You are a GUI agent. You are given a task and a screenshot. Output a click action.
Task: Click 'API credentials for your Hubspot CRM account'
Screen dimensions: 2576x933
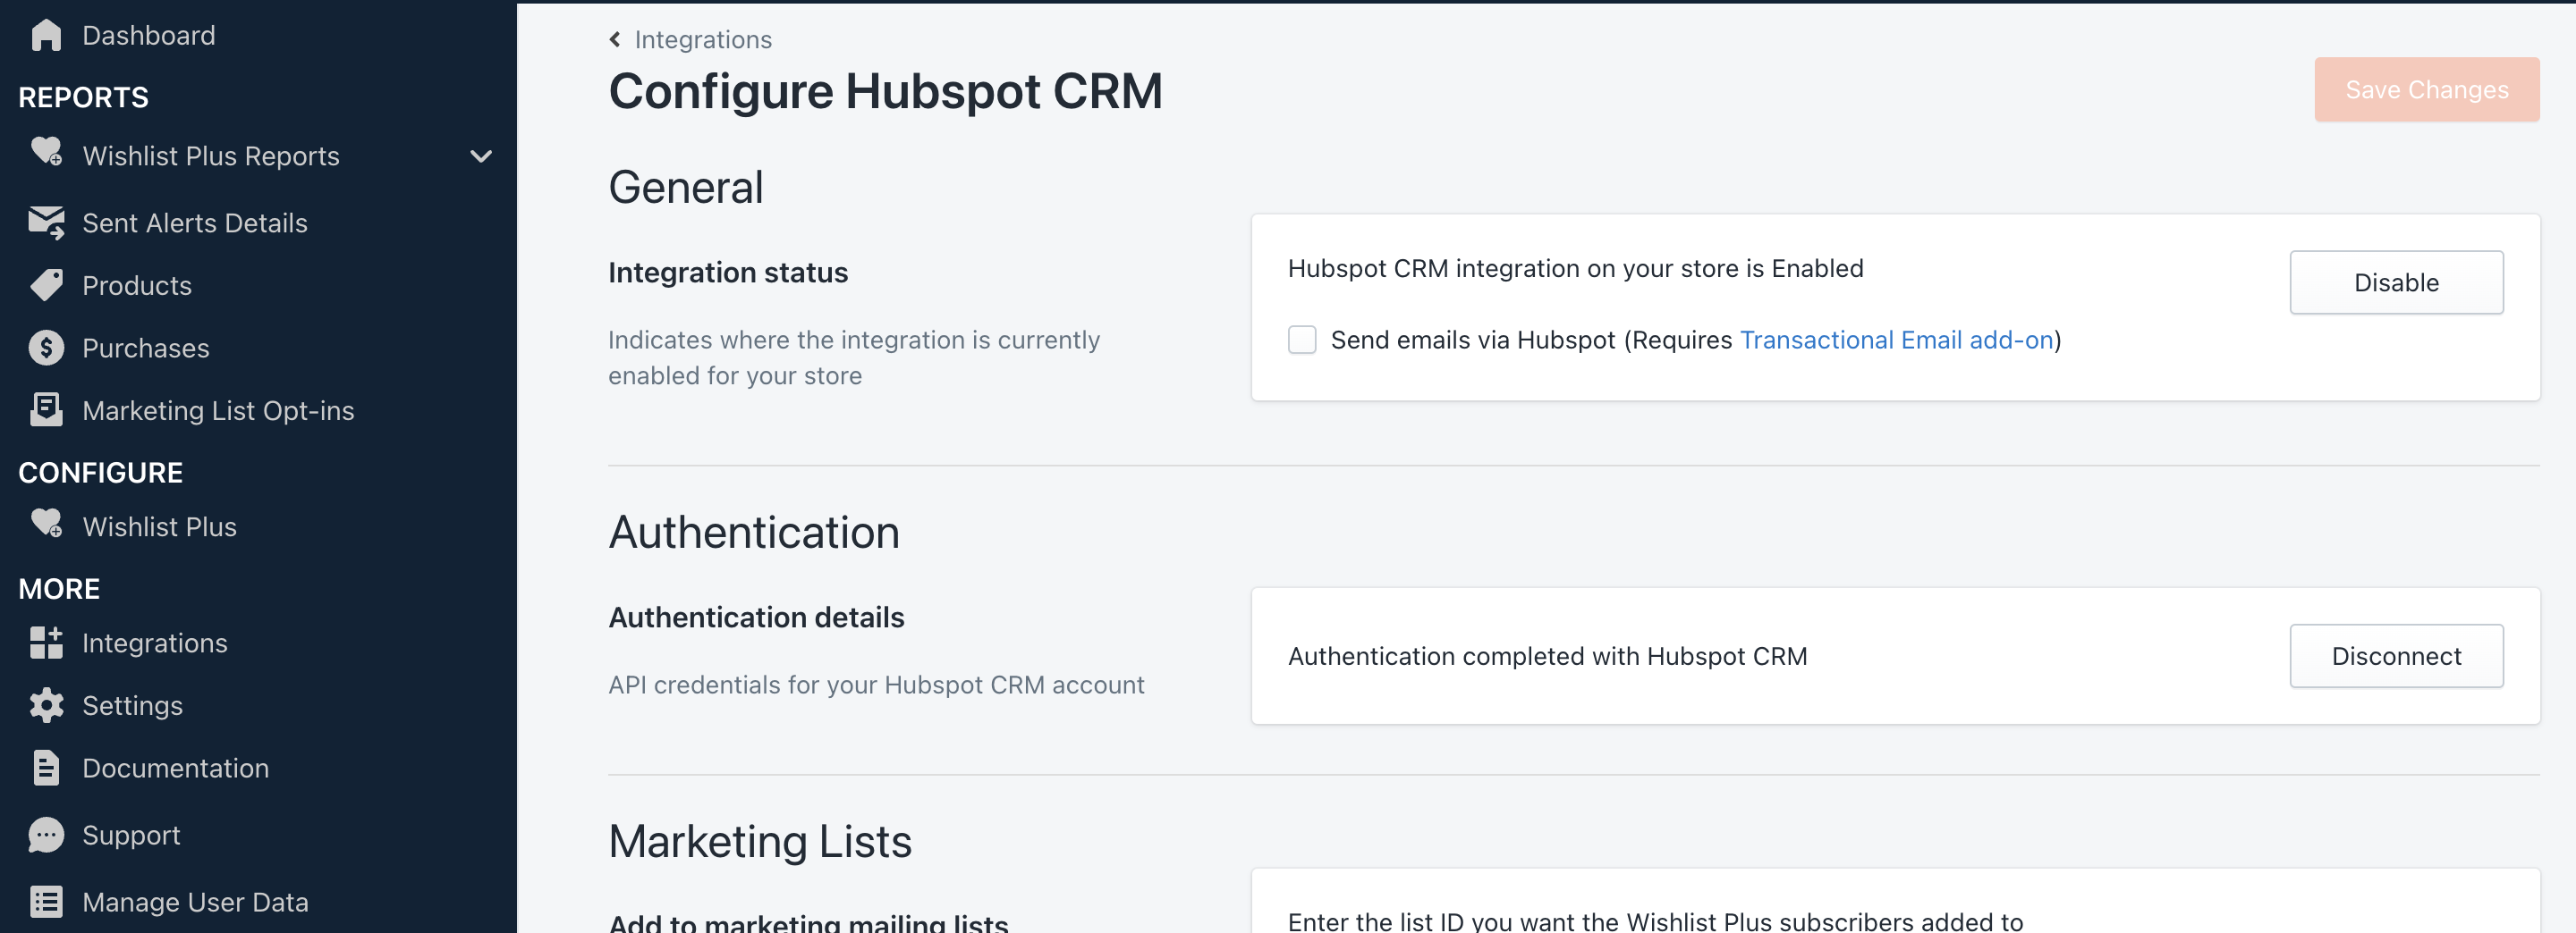pyautogui.click(x=876, y=685)
